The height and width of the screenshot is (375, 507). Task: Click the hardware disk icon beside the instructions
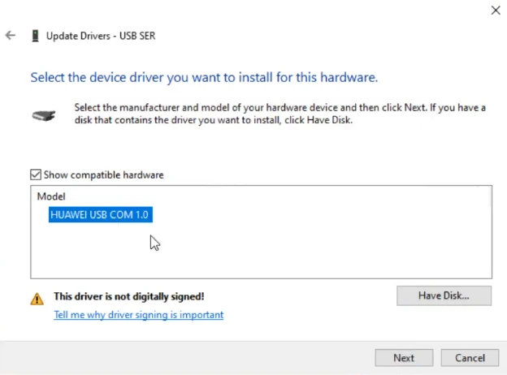pos(44,115)
